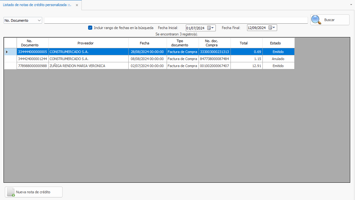Click the Estado column header
The width and height of the screenshot is (355, 200).
275,43
